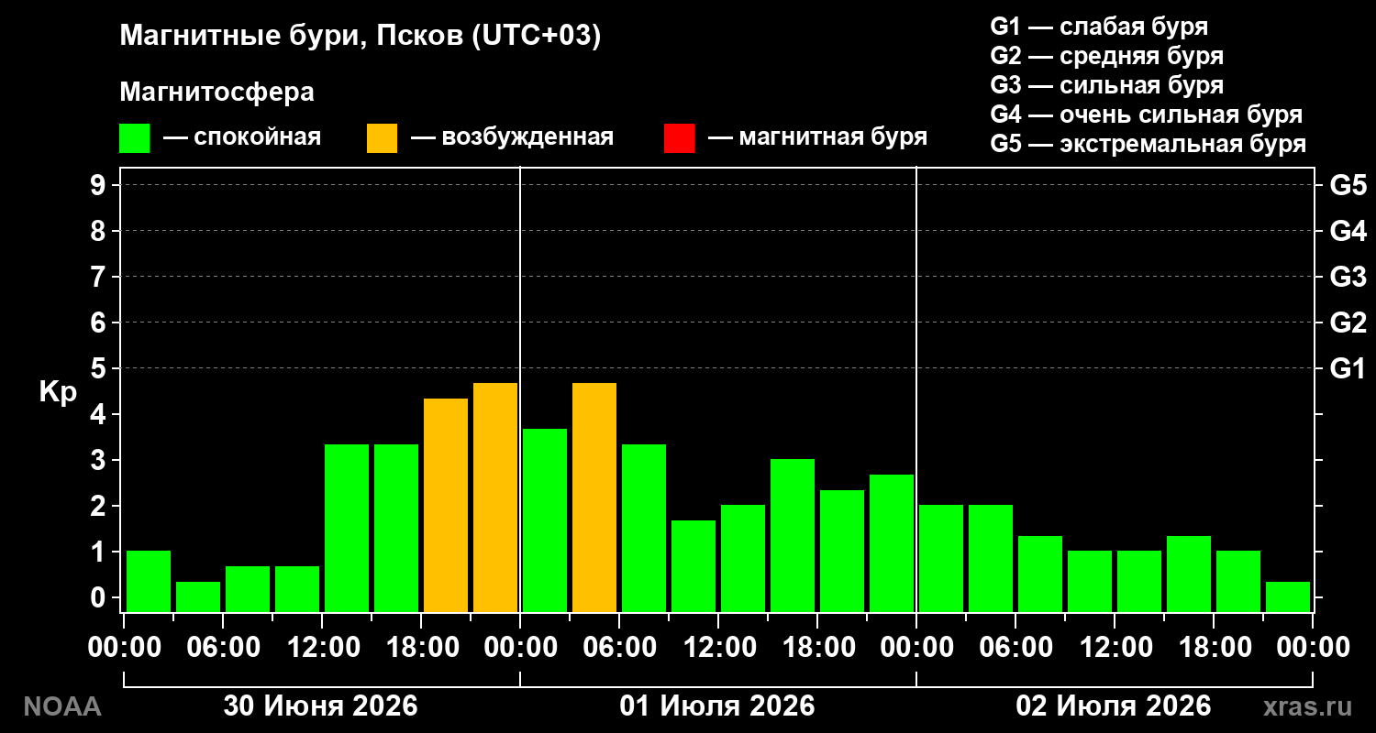Click the 01 Июля 2026 date label
Screen dimensions: 1376x733
coord(717,706)
